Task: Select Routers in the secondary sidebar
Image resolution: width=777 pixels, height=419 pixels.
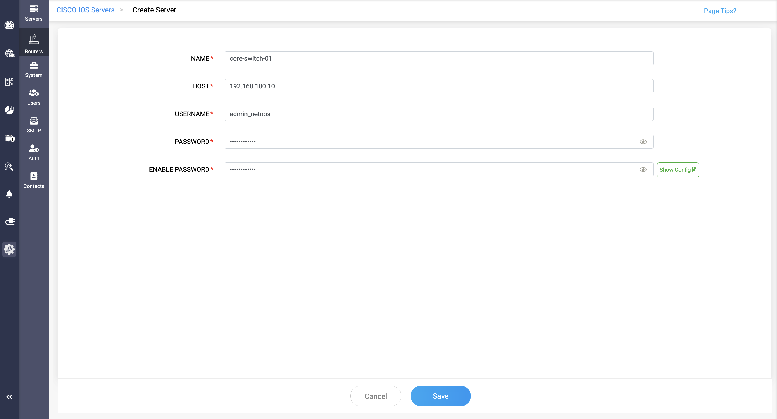Action: pyautogui.click(x=33, y=42)
